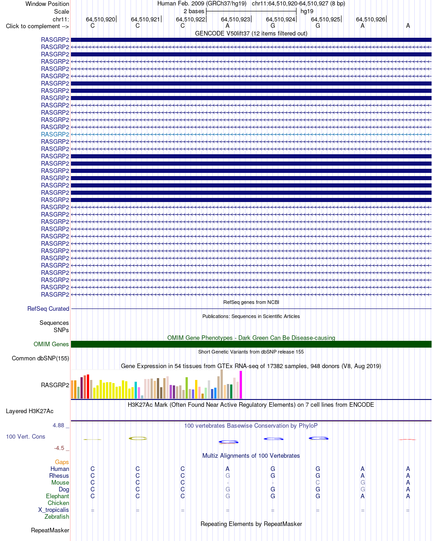Click the bright red bar in GTEx chart
This screenshot has height=541, width=432.
[x=88, y=386]
